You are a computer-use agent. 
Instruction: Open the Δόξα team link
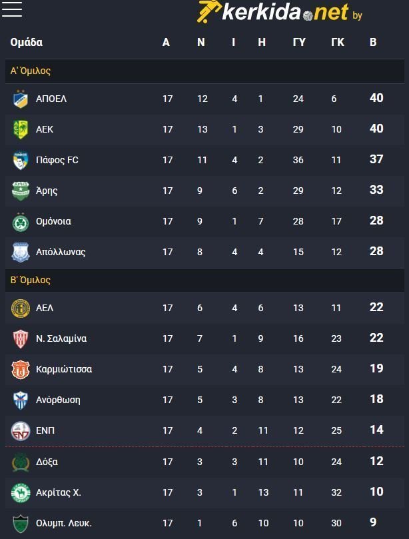click(x=47, y=462)
